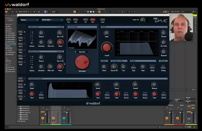
Task: Click the Menu button in plugin header
Action: point(103,20)
